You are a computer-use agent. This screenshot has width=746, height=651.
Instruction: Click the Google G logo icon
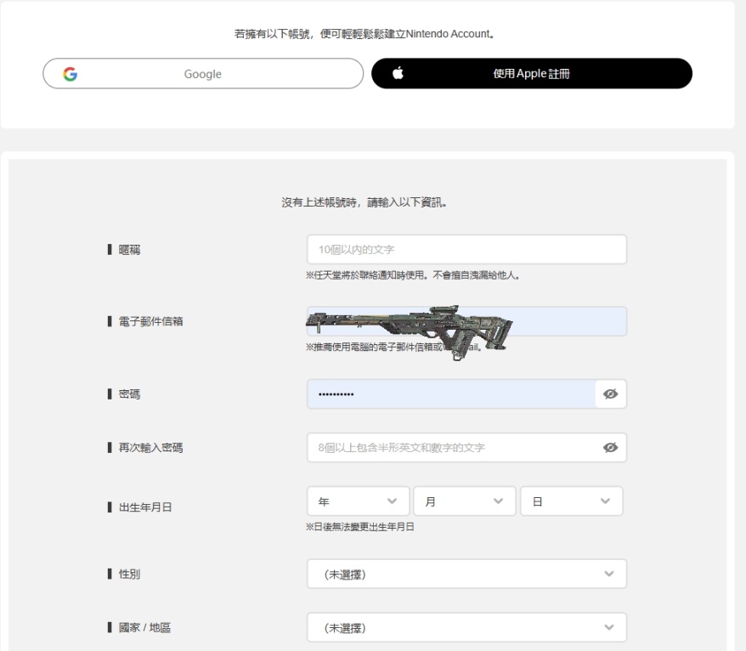[70, 74]
